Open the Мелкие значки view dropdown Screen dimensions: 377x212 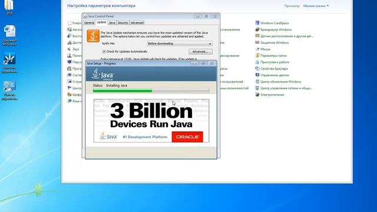tap(316, 6)
